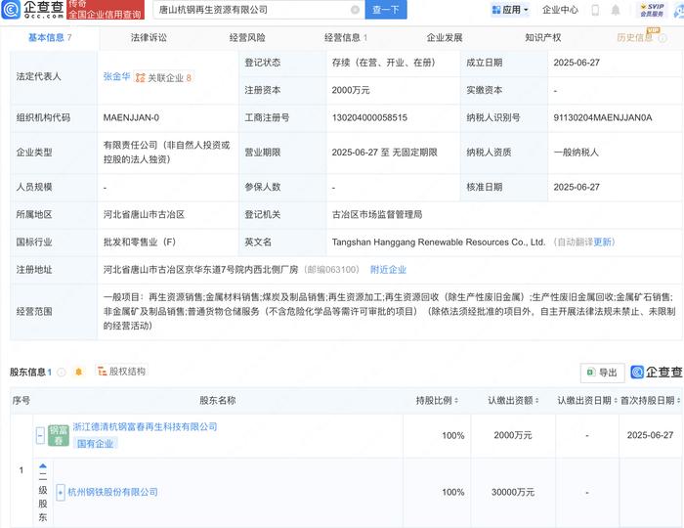
Task: Switch to the 知识产权 tab
Action: click(543, 38)
